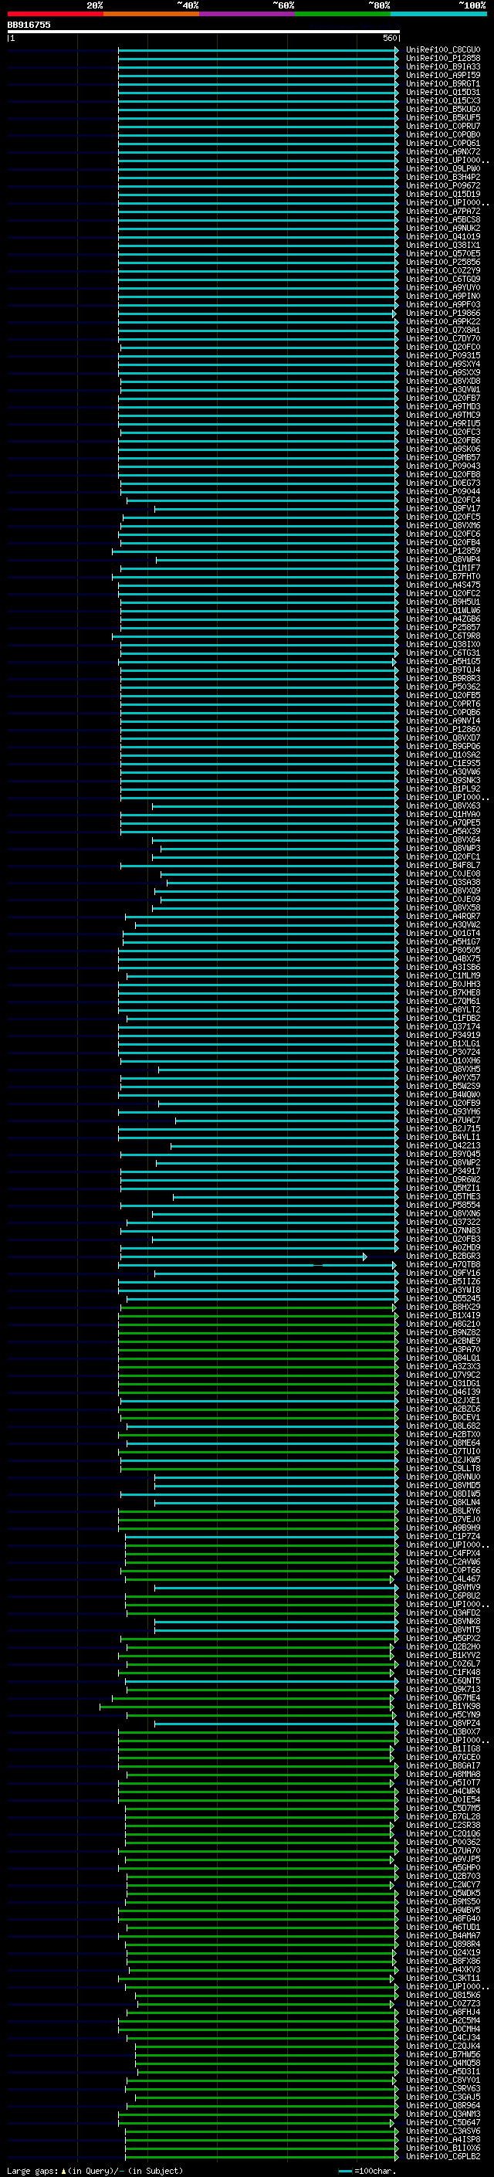This screenshot has height=2177, width=494.
Task: Select hit UniRef100_Q15CX3
Action: [443, 100]
